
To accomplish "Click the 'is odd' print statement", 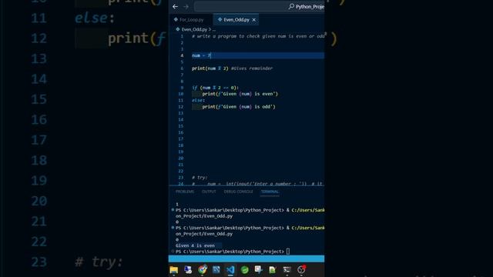I will [239, 107].
